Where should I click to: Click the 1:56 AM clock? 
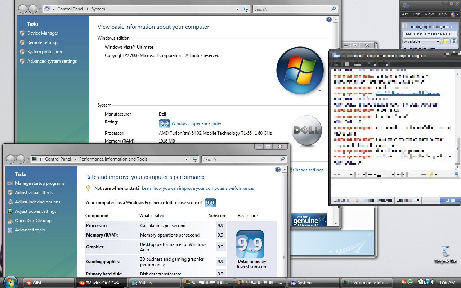click(x=447, y=283)
